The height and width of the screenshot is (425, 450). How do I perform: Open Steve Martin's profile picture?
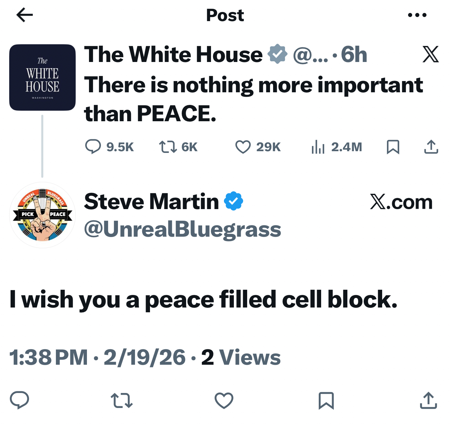(x=42, y=215)
